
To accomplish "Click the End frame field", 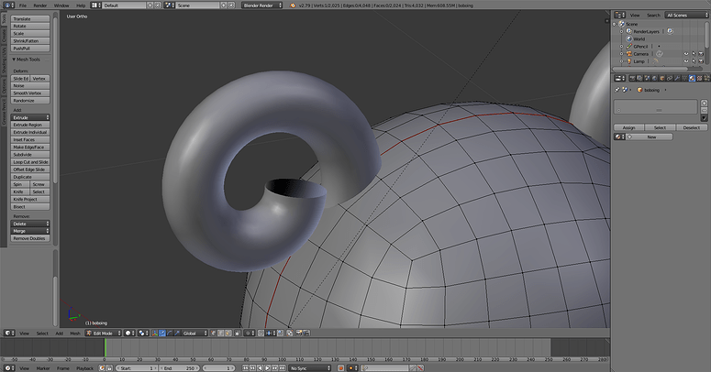I will point(179,368).
